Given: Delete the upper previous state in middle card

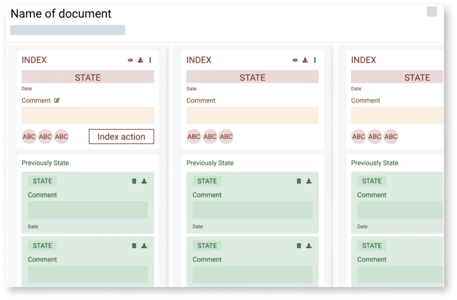Looking at the screenshot, I should (299, 181).
